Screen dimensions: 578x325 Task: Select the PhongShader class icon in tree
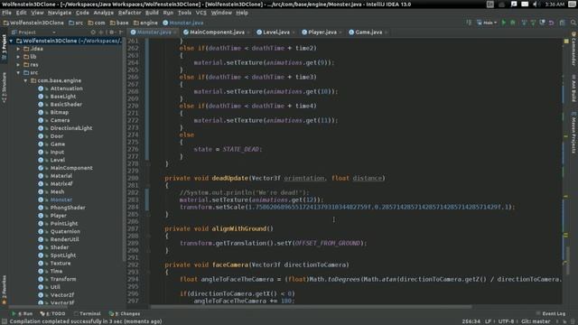(x=41, y=208)
